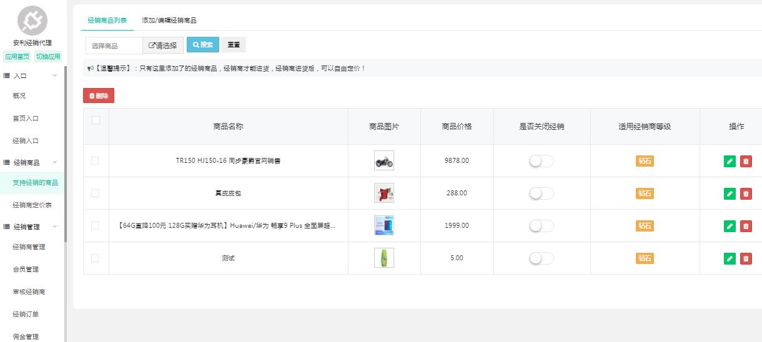762x342 pixels.
Task: Delete the 测试 product row
Action: pos(746,258)
